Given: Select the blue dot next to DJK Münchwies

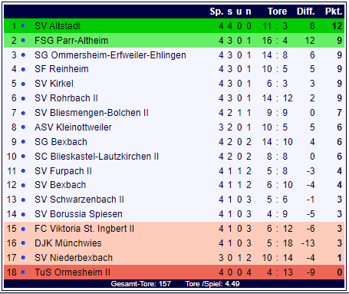Looking at the screenshot, I should 23,243.
